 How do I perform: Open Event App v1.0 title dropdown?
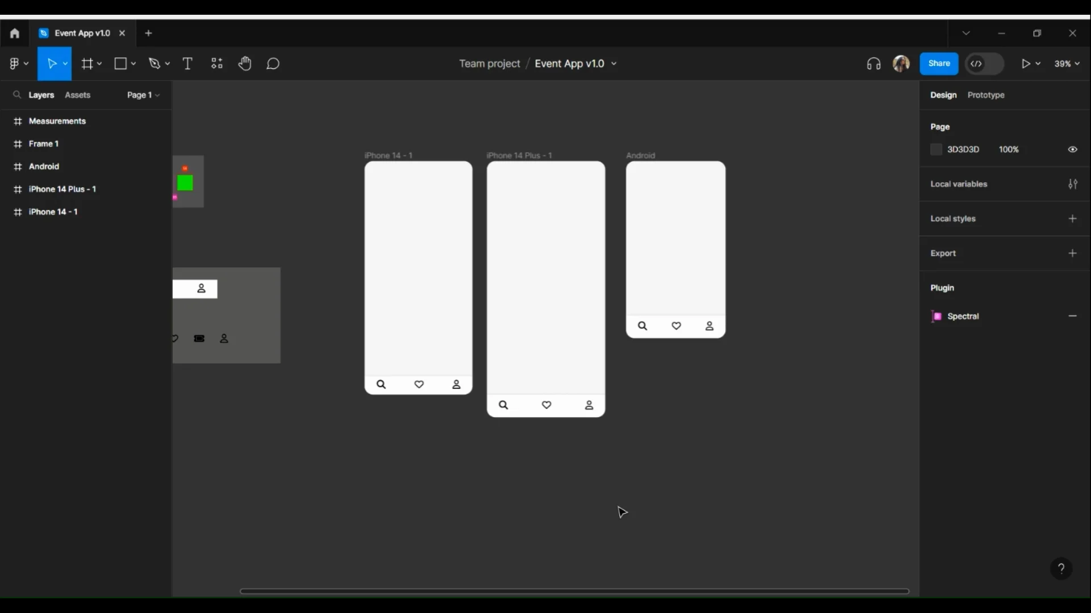614,64
